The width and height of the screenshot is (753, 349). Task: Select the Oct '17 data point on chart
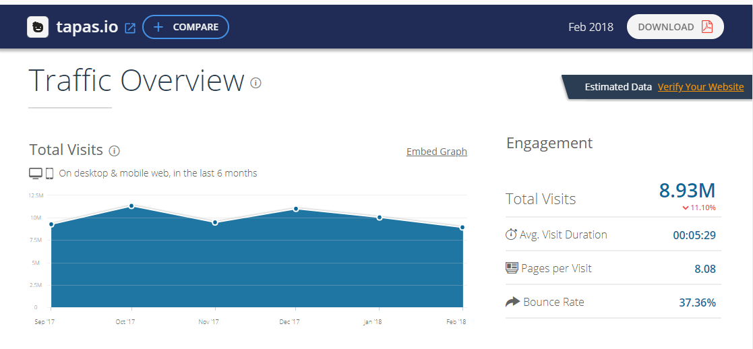[x=131, y=206]
